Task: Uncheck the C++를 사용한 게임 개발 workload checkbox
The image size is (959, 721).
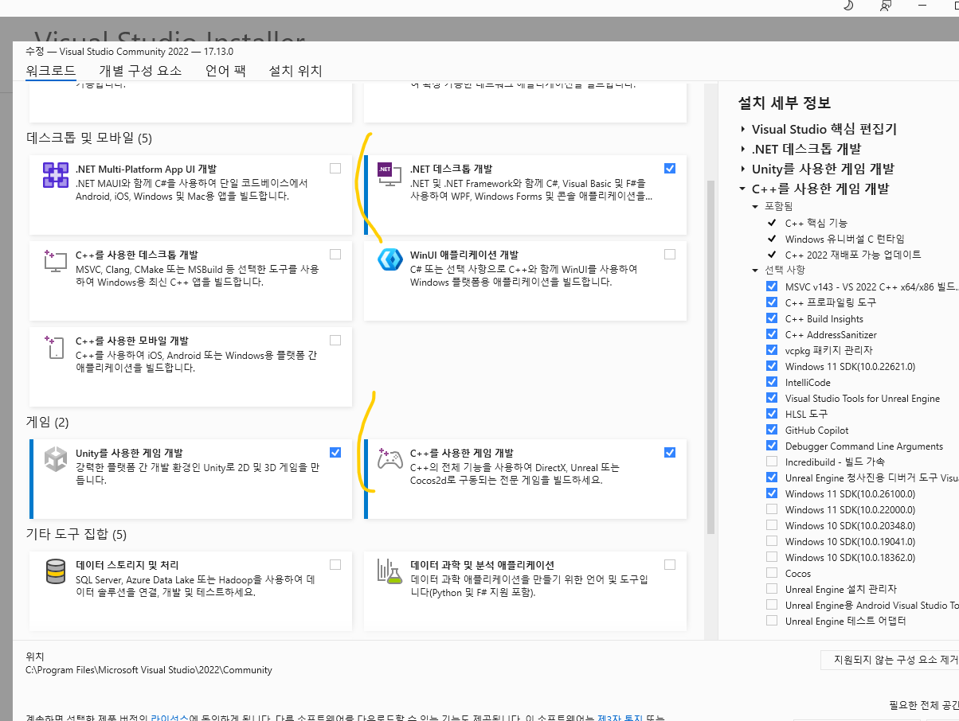Action: point(669,452)
